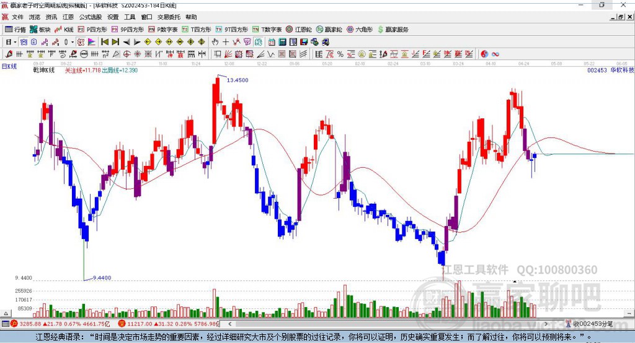This screenshot has height=343, width=635.
Task: Open the 9P四方形 tool
Action: [x=128, y=30]
